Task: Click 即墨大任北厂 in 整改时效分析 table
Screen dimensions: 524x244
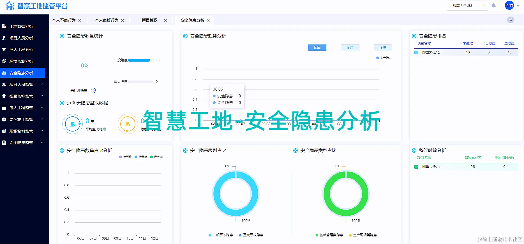Action: (x=432, y=167)
